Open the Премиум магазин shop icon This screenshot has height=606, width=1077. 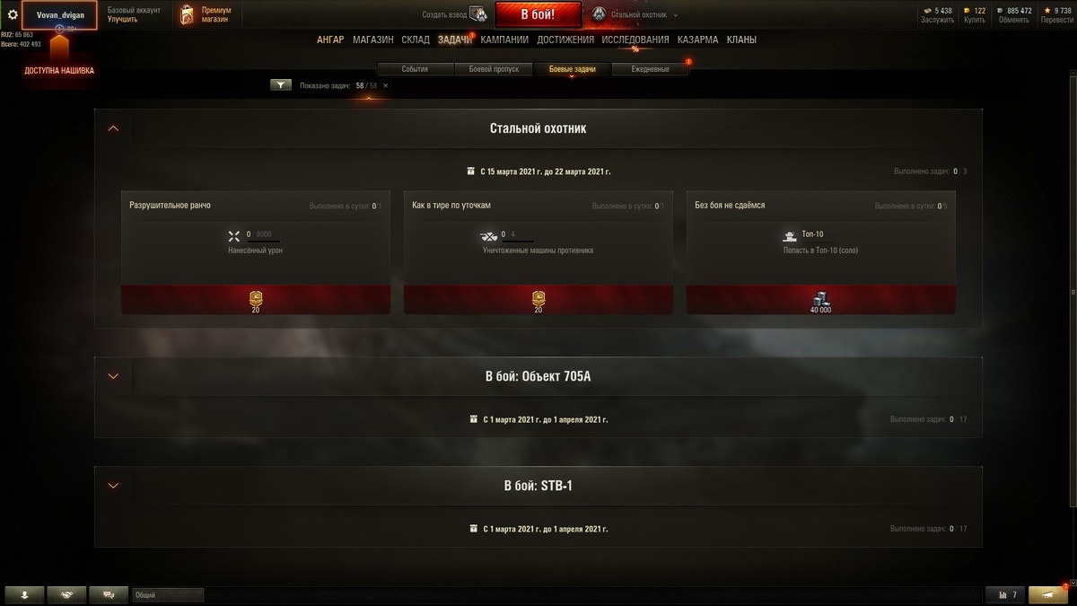pyautogui.click(x=187, y=14)
